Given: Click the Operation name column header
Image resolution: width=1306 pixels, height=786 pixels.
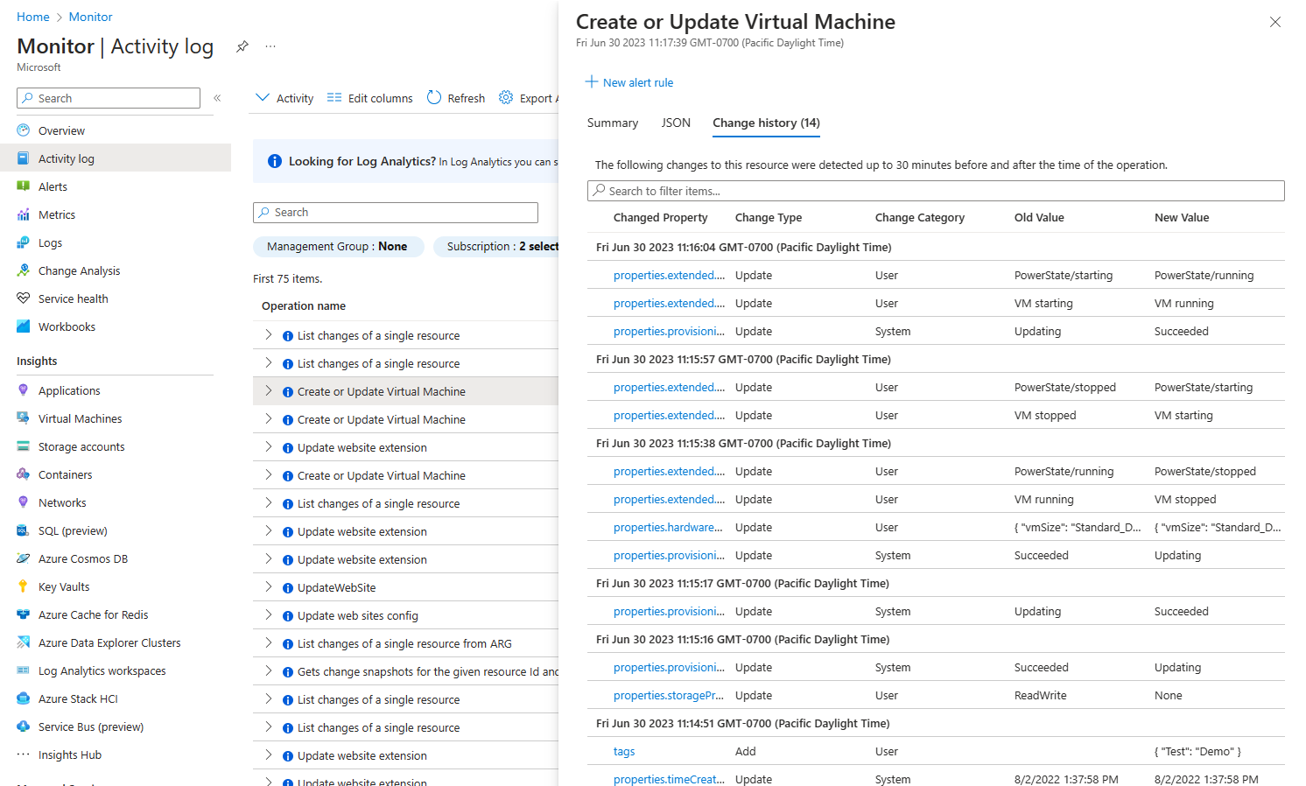Looking at the screenshot, I should pos(304,306).
